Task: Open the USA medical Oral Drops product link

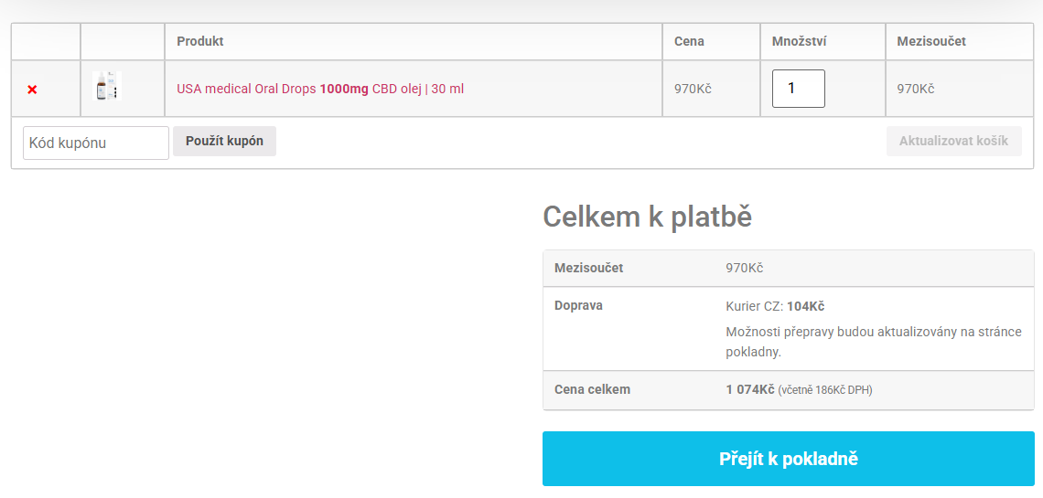Action: (319, 89)
